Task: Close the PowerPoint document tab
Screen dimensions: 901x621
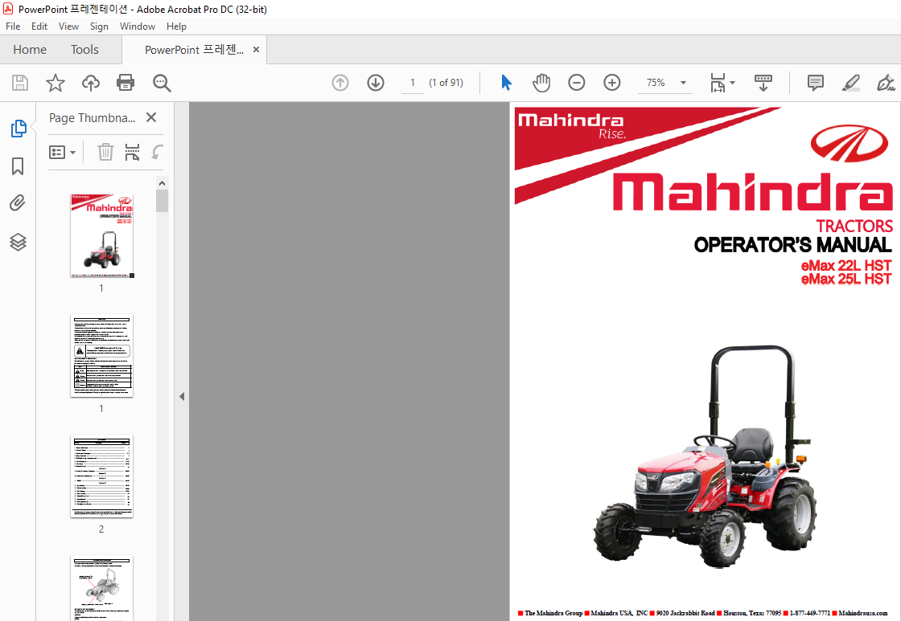Action: click(257, 50)
